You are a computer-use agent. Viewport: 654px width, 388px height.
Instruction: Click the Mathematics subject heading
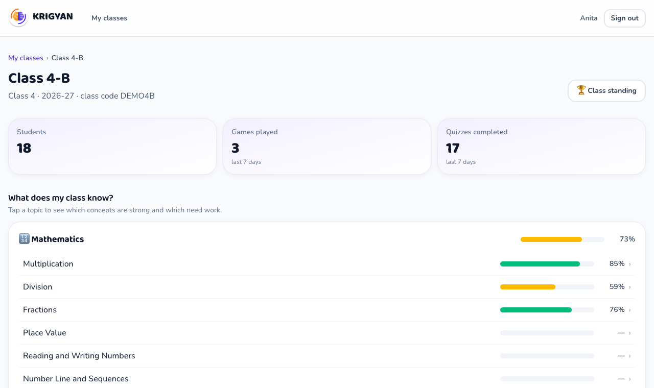click(57, 239)
